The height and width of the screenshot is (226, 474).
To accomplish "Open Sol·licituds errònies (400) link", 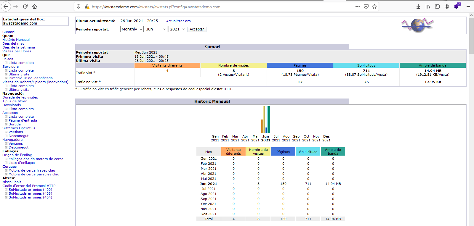I will (x=30, y=190).
